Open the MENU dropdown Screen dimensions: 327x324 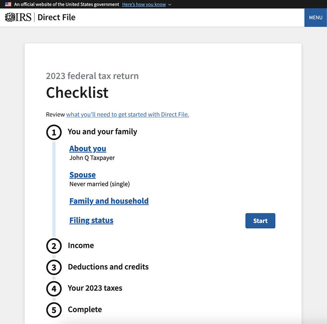[x=315, y=18]
